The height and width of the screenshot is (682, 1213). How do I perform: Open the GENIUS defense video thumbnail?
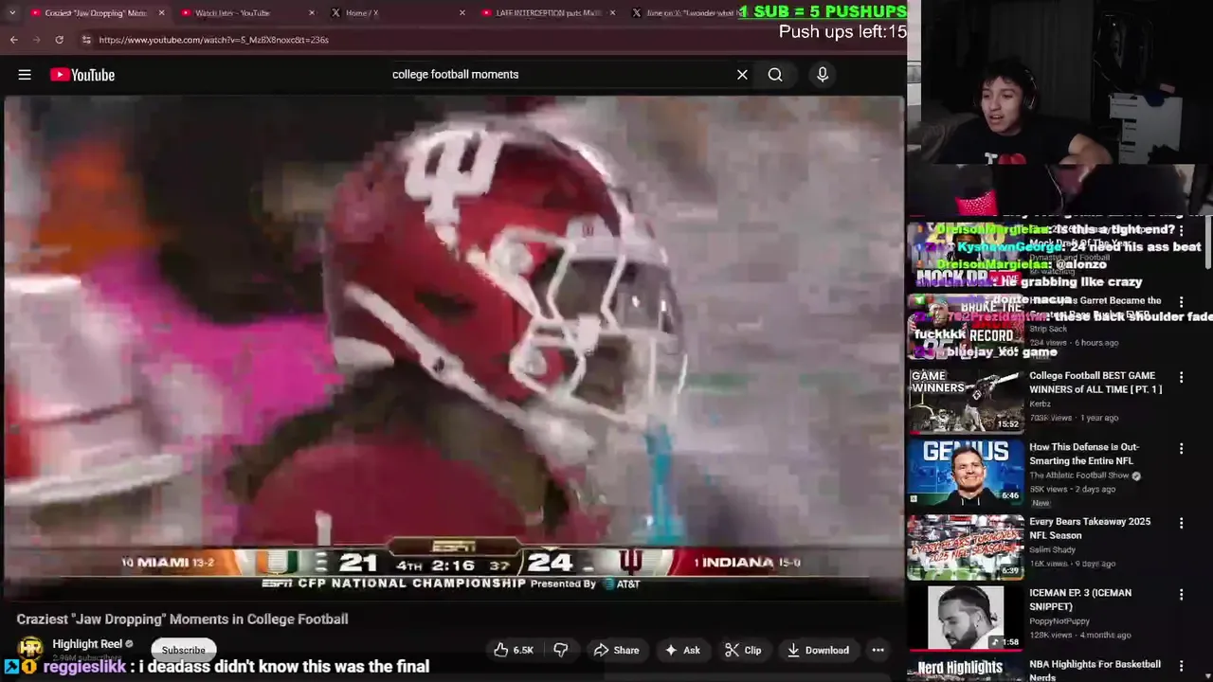coord(966,472)
